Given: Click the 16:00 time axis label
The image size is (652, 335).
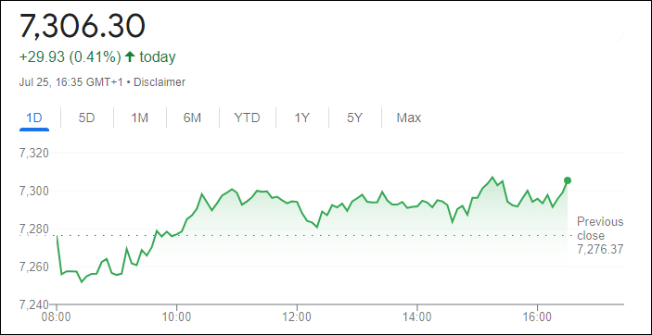Looking at the screenshot, I should (x=537, y=318).
